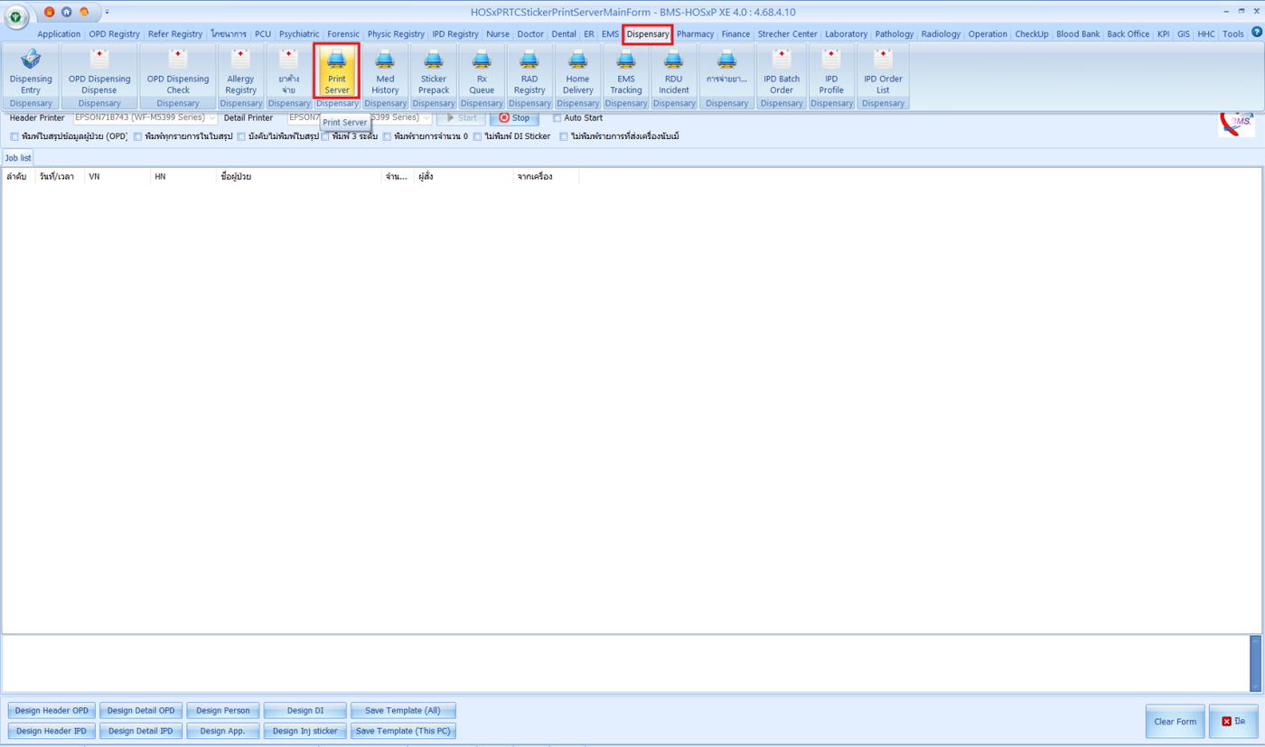Open the Back Office tab

[x=1128, y=34]
